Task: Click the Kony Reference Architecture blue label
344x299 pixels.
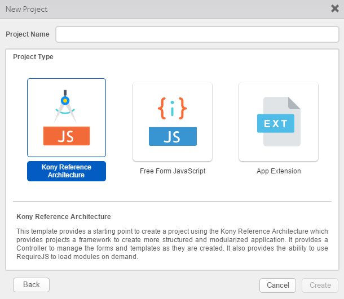Action: (x=67, y=171)
